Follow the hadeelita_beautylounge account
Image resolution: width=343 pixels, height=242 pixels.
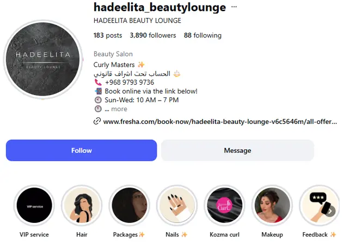click(81, 151)
